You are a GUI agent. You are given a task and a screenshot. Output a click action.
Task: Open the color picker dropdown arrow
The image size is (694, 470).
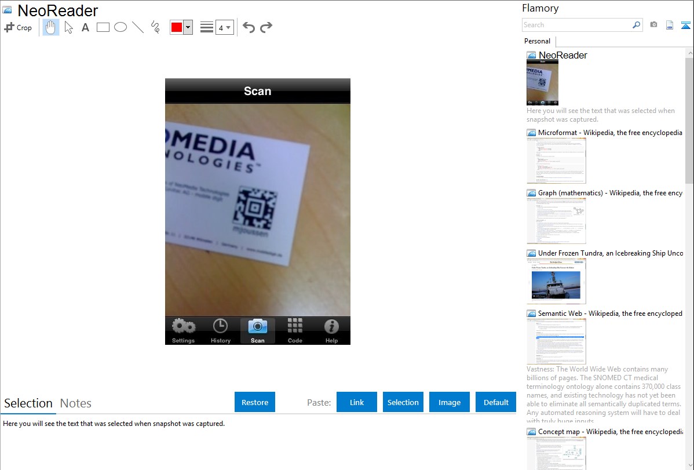tap(188, 27)
